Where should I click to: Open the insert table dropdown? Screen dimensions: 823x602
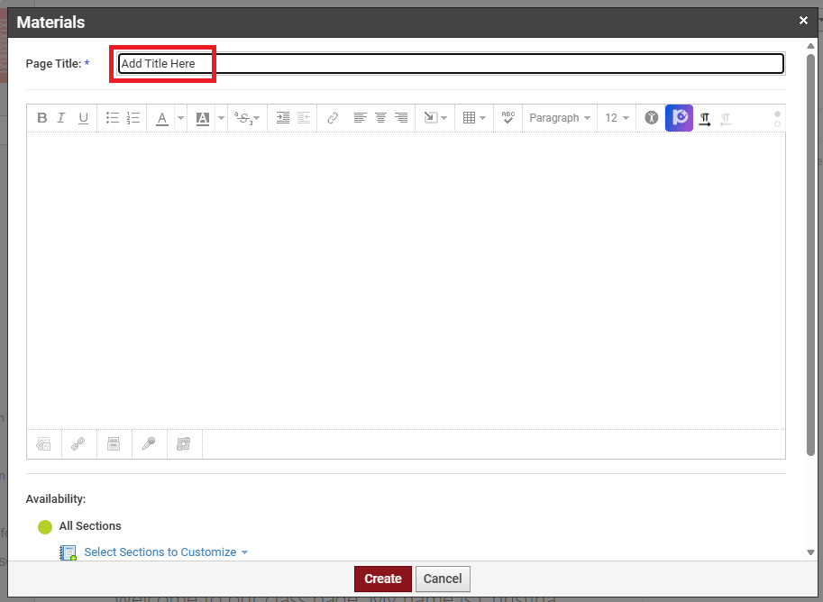(474, 118)
